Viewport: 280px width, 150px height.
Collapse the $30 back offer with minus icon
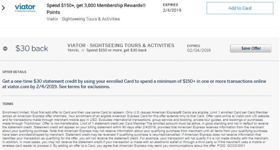5,49
